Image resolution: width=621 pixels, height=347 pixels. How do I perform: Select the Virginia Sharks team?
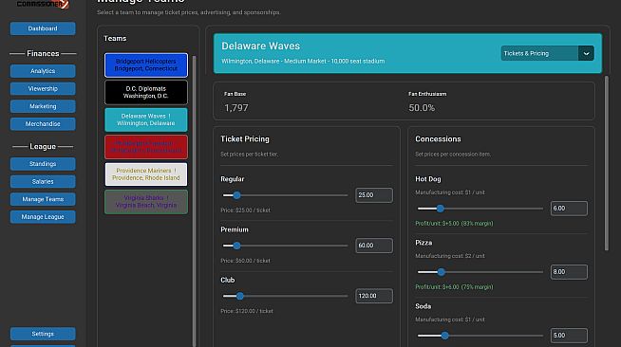[146, 202]
